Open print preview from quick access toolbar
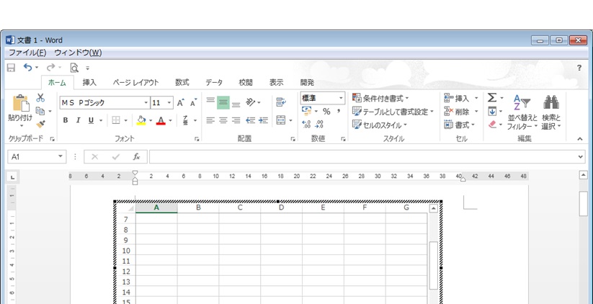This screenshot has height=304, width=593. tap(74, 68)
